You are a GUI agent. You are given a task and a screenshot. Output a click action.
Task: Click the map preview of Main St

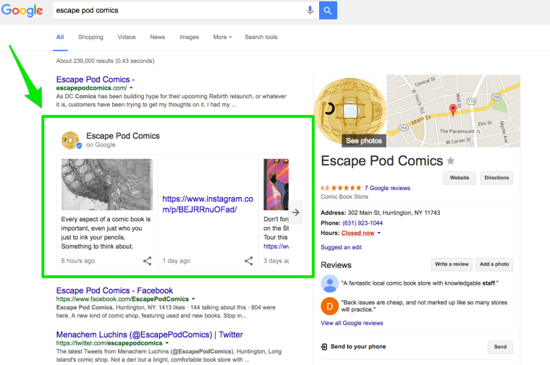click(453, 111)
